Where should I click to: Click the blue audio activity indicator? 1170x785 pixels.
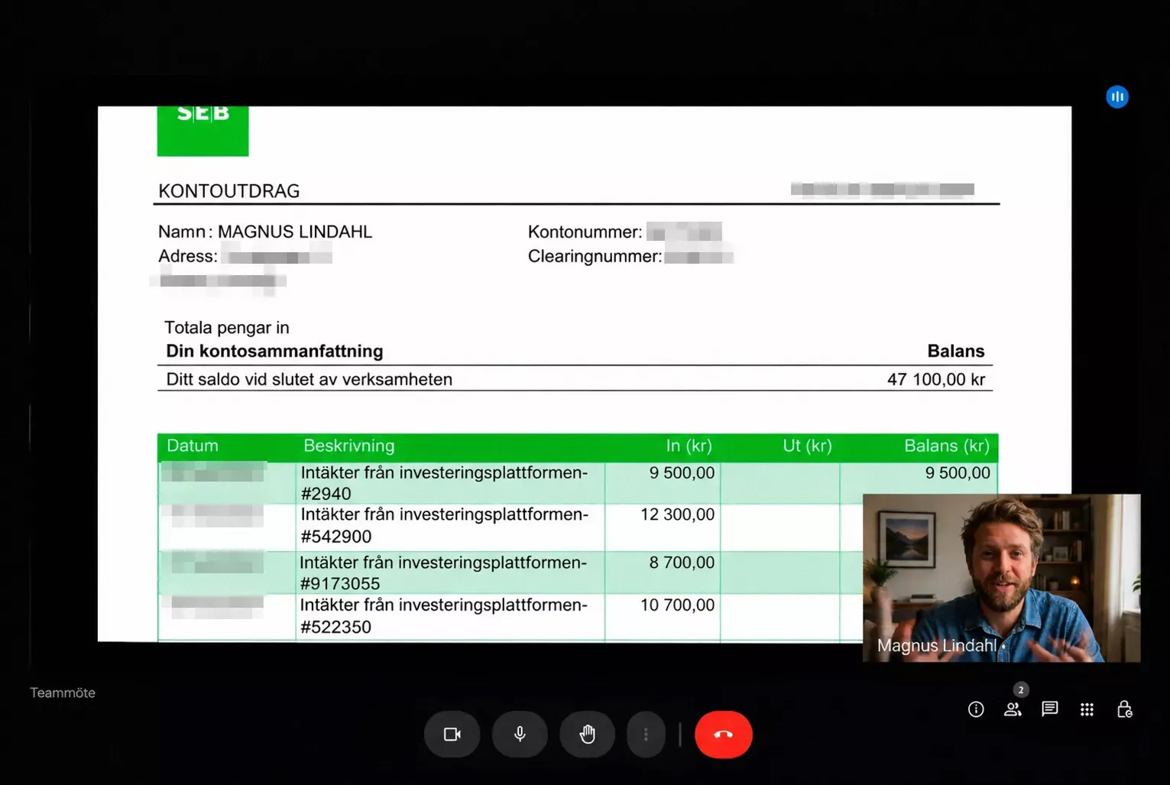[x=1117, y=97]
